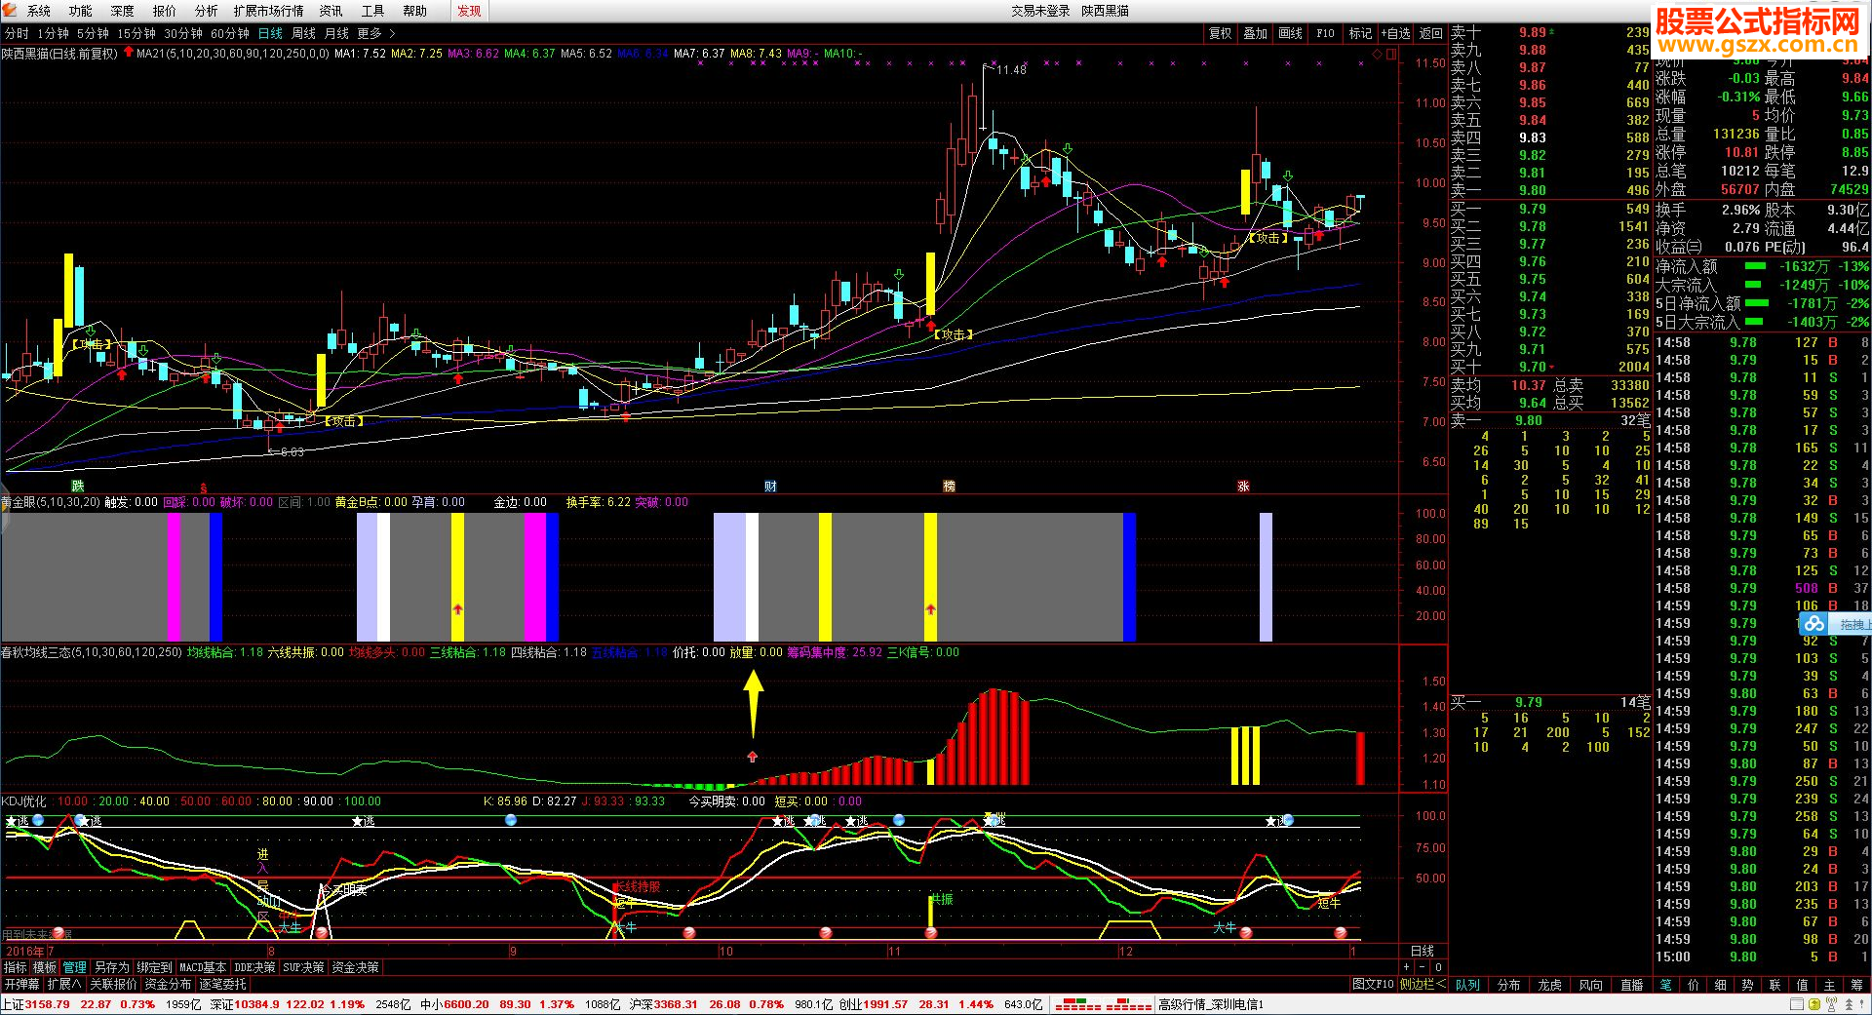The width and height of the screenshot is (1872, 1015).
Task: Switch to the 风向 tab
Action: 1590,985
